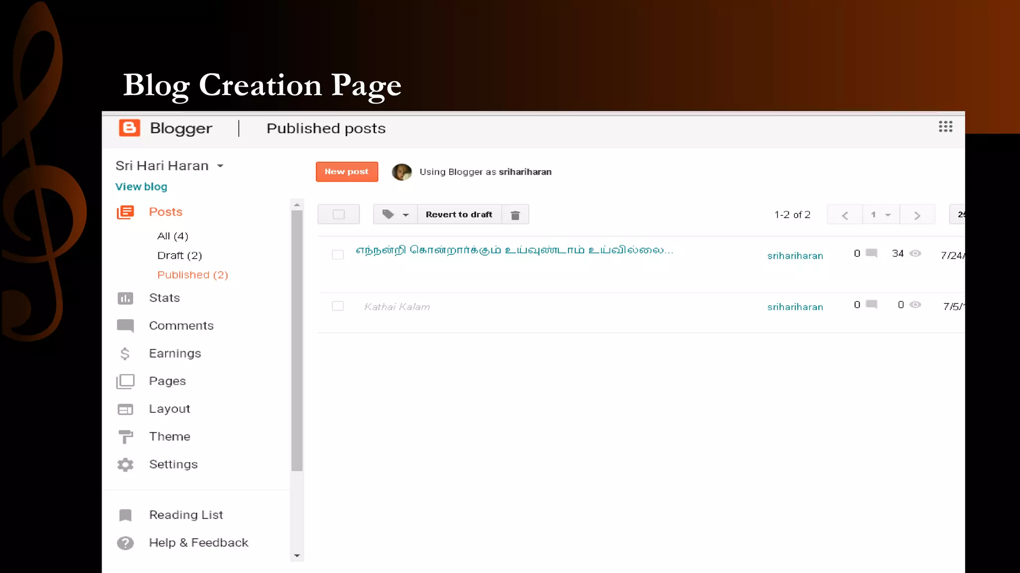This screenshot has height=573, width=1020.
Task: Click the 34 views count
Action: tap(897, 254)
